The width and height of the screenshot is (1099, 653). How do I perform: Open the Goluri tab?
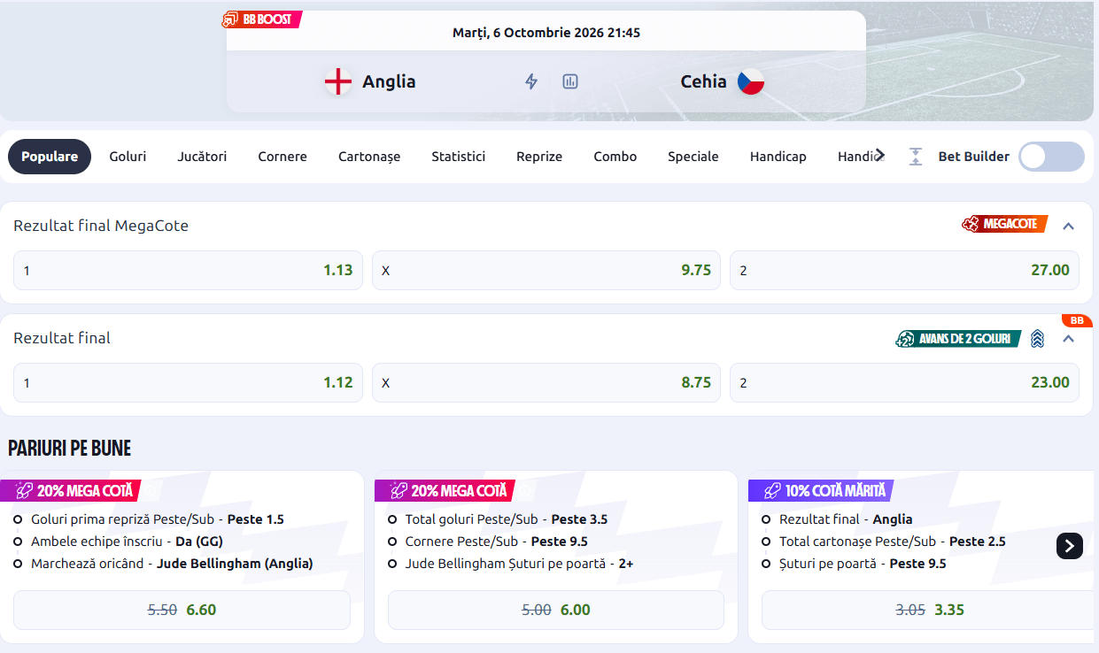(x=128, y=157)
